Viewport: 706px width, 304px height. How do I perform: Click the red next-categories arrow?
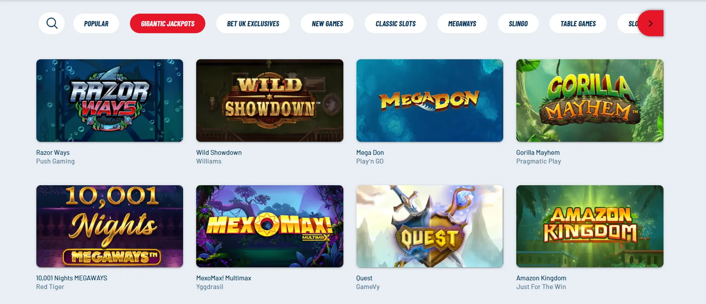point(650,23)
